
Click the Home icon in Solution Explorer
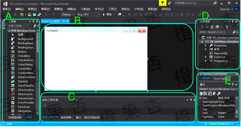coord(212,27)
